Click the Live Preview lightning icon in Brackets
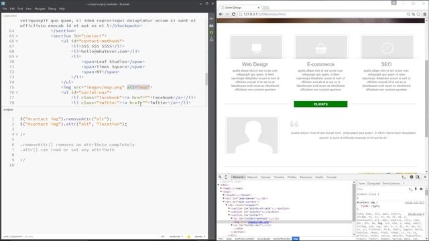 tap(211, 19)
